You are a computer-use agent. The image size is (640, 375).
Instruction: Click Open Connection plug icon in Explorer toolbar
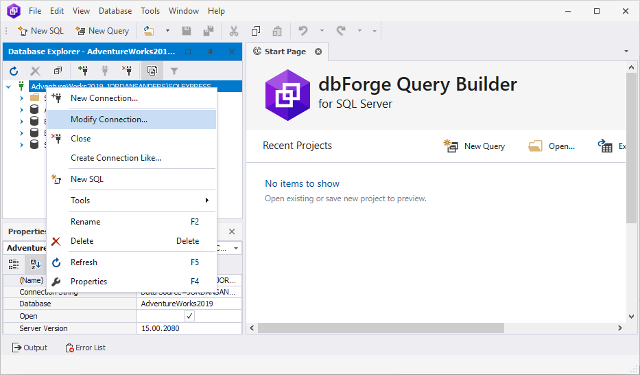pyautogui.click(x=105, y=71)
